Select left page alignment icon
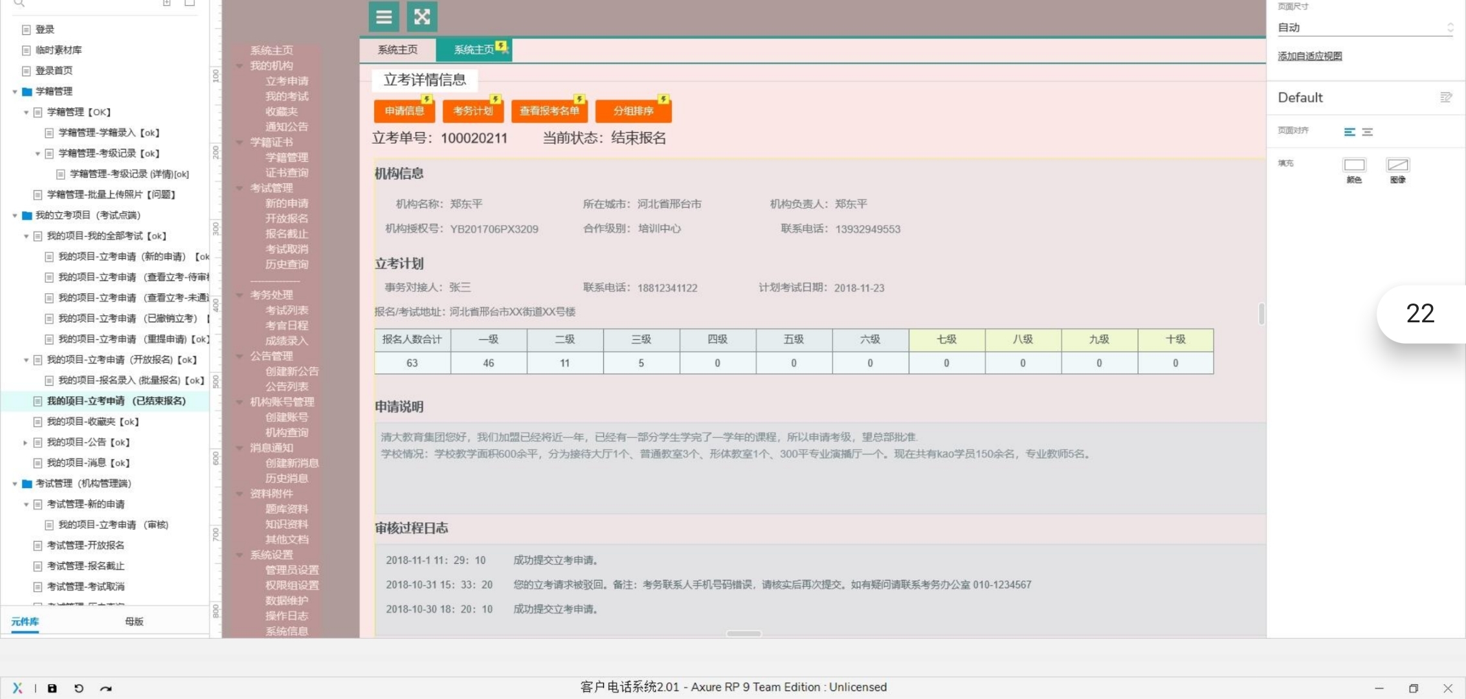Screen dimensions: 1466x699 (x=1349, y=132)
